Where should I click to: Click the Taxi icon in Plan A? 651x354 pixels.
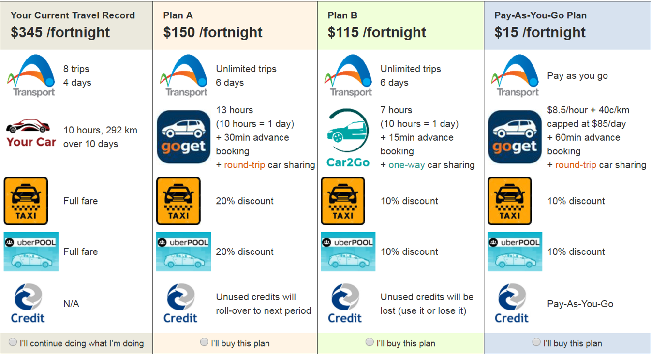[x=178, y=201]
